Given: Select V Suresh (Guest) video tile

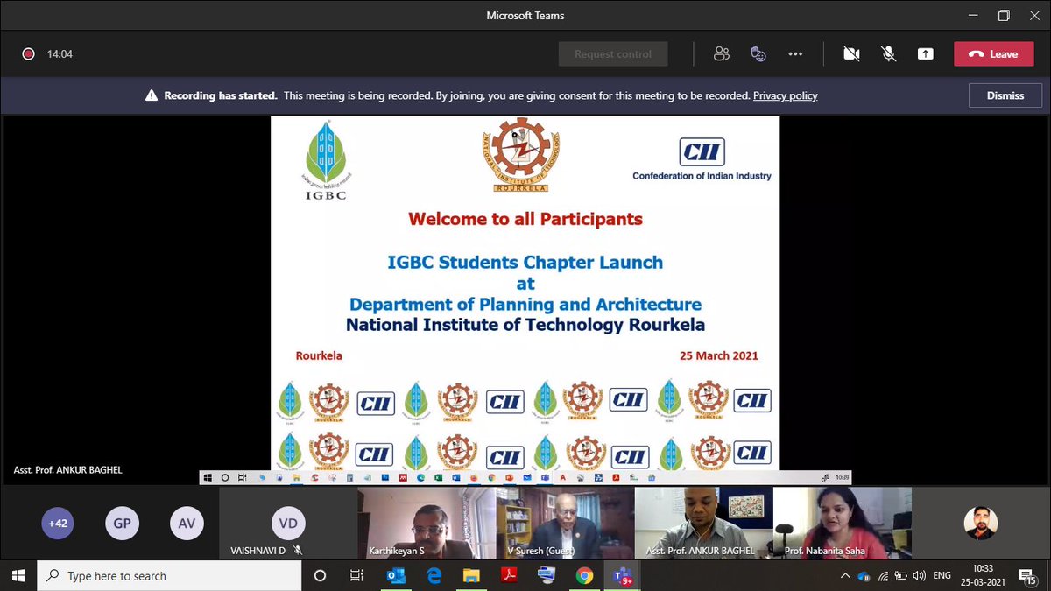Looking at the screenshot, I should [x=565, y=524].
